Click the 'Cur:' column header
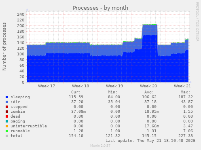201x150 pixels. coord(76,92)
